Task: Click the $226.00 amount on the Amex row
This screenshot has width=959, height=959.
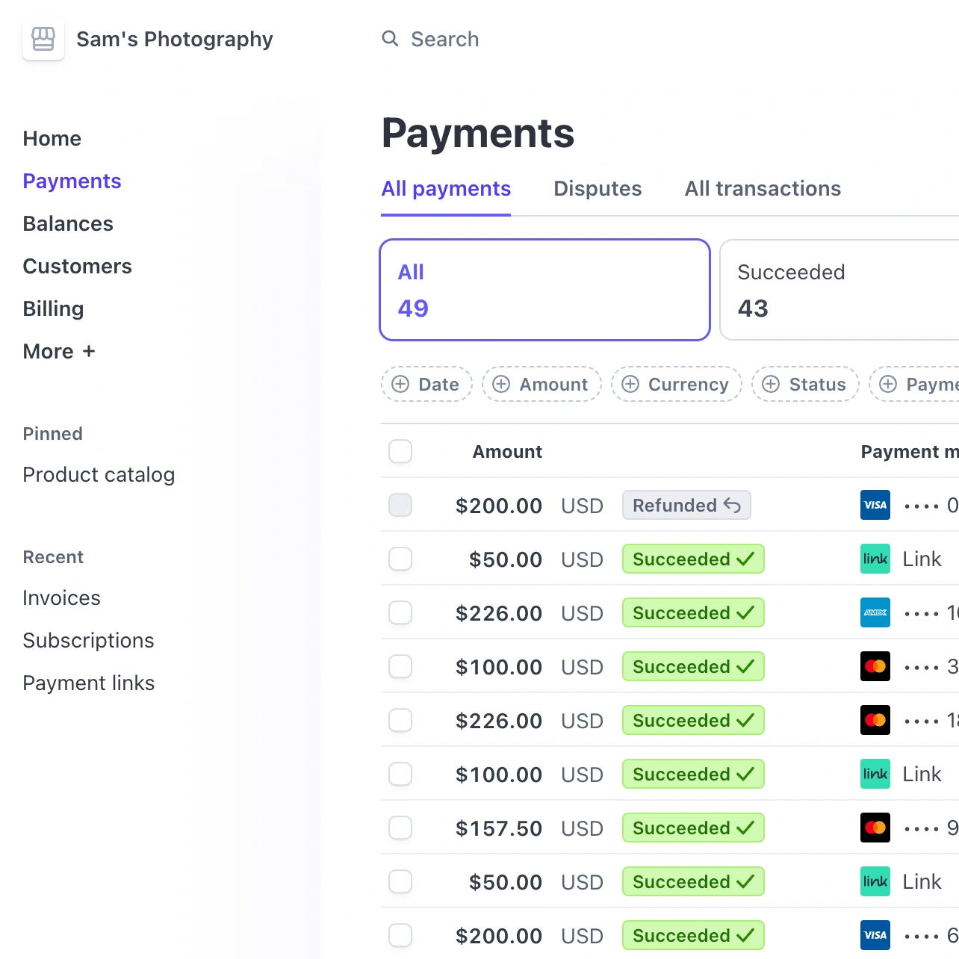Action: [499, 613]
